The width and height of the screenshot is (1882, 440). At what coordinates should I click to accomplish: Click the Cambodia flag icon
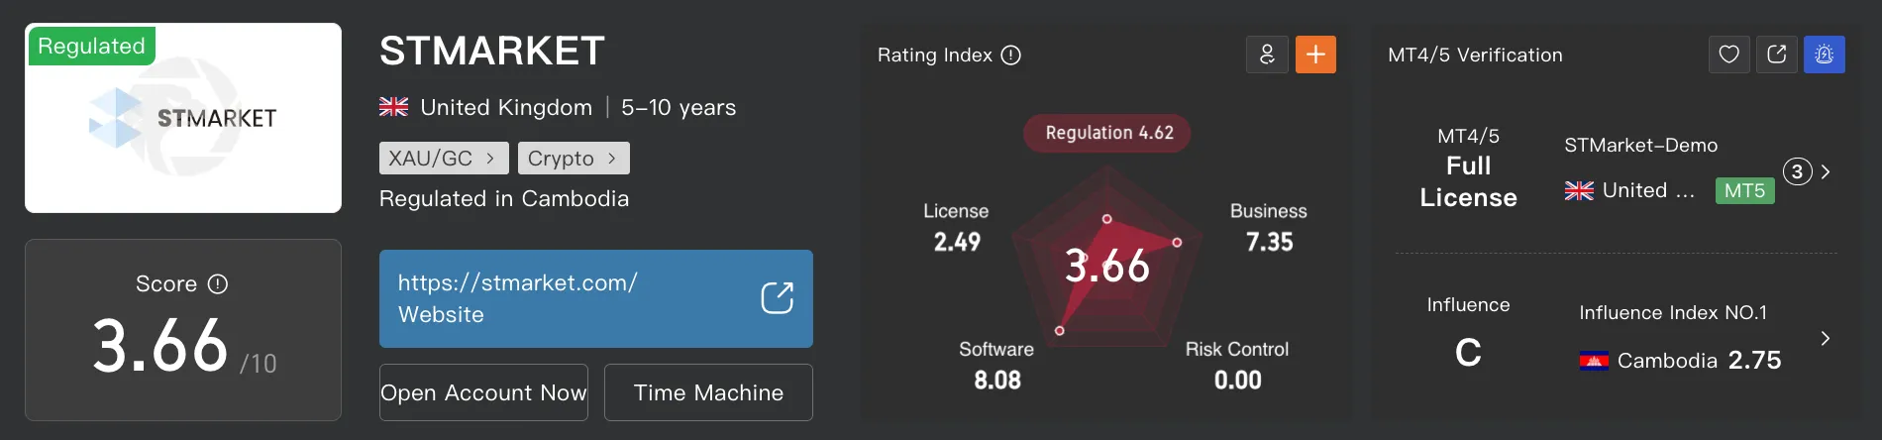[x=1594, y=361]
